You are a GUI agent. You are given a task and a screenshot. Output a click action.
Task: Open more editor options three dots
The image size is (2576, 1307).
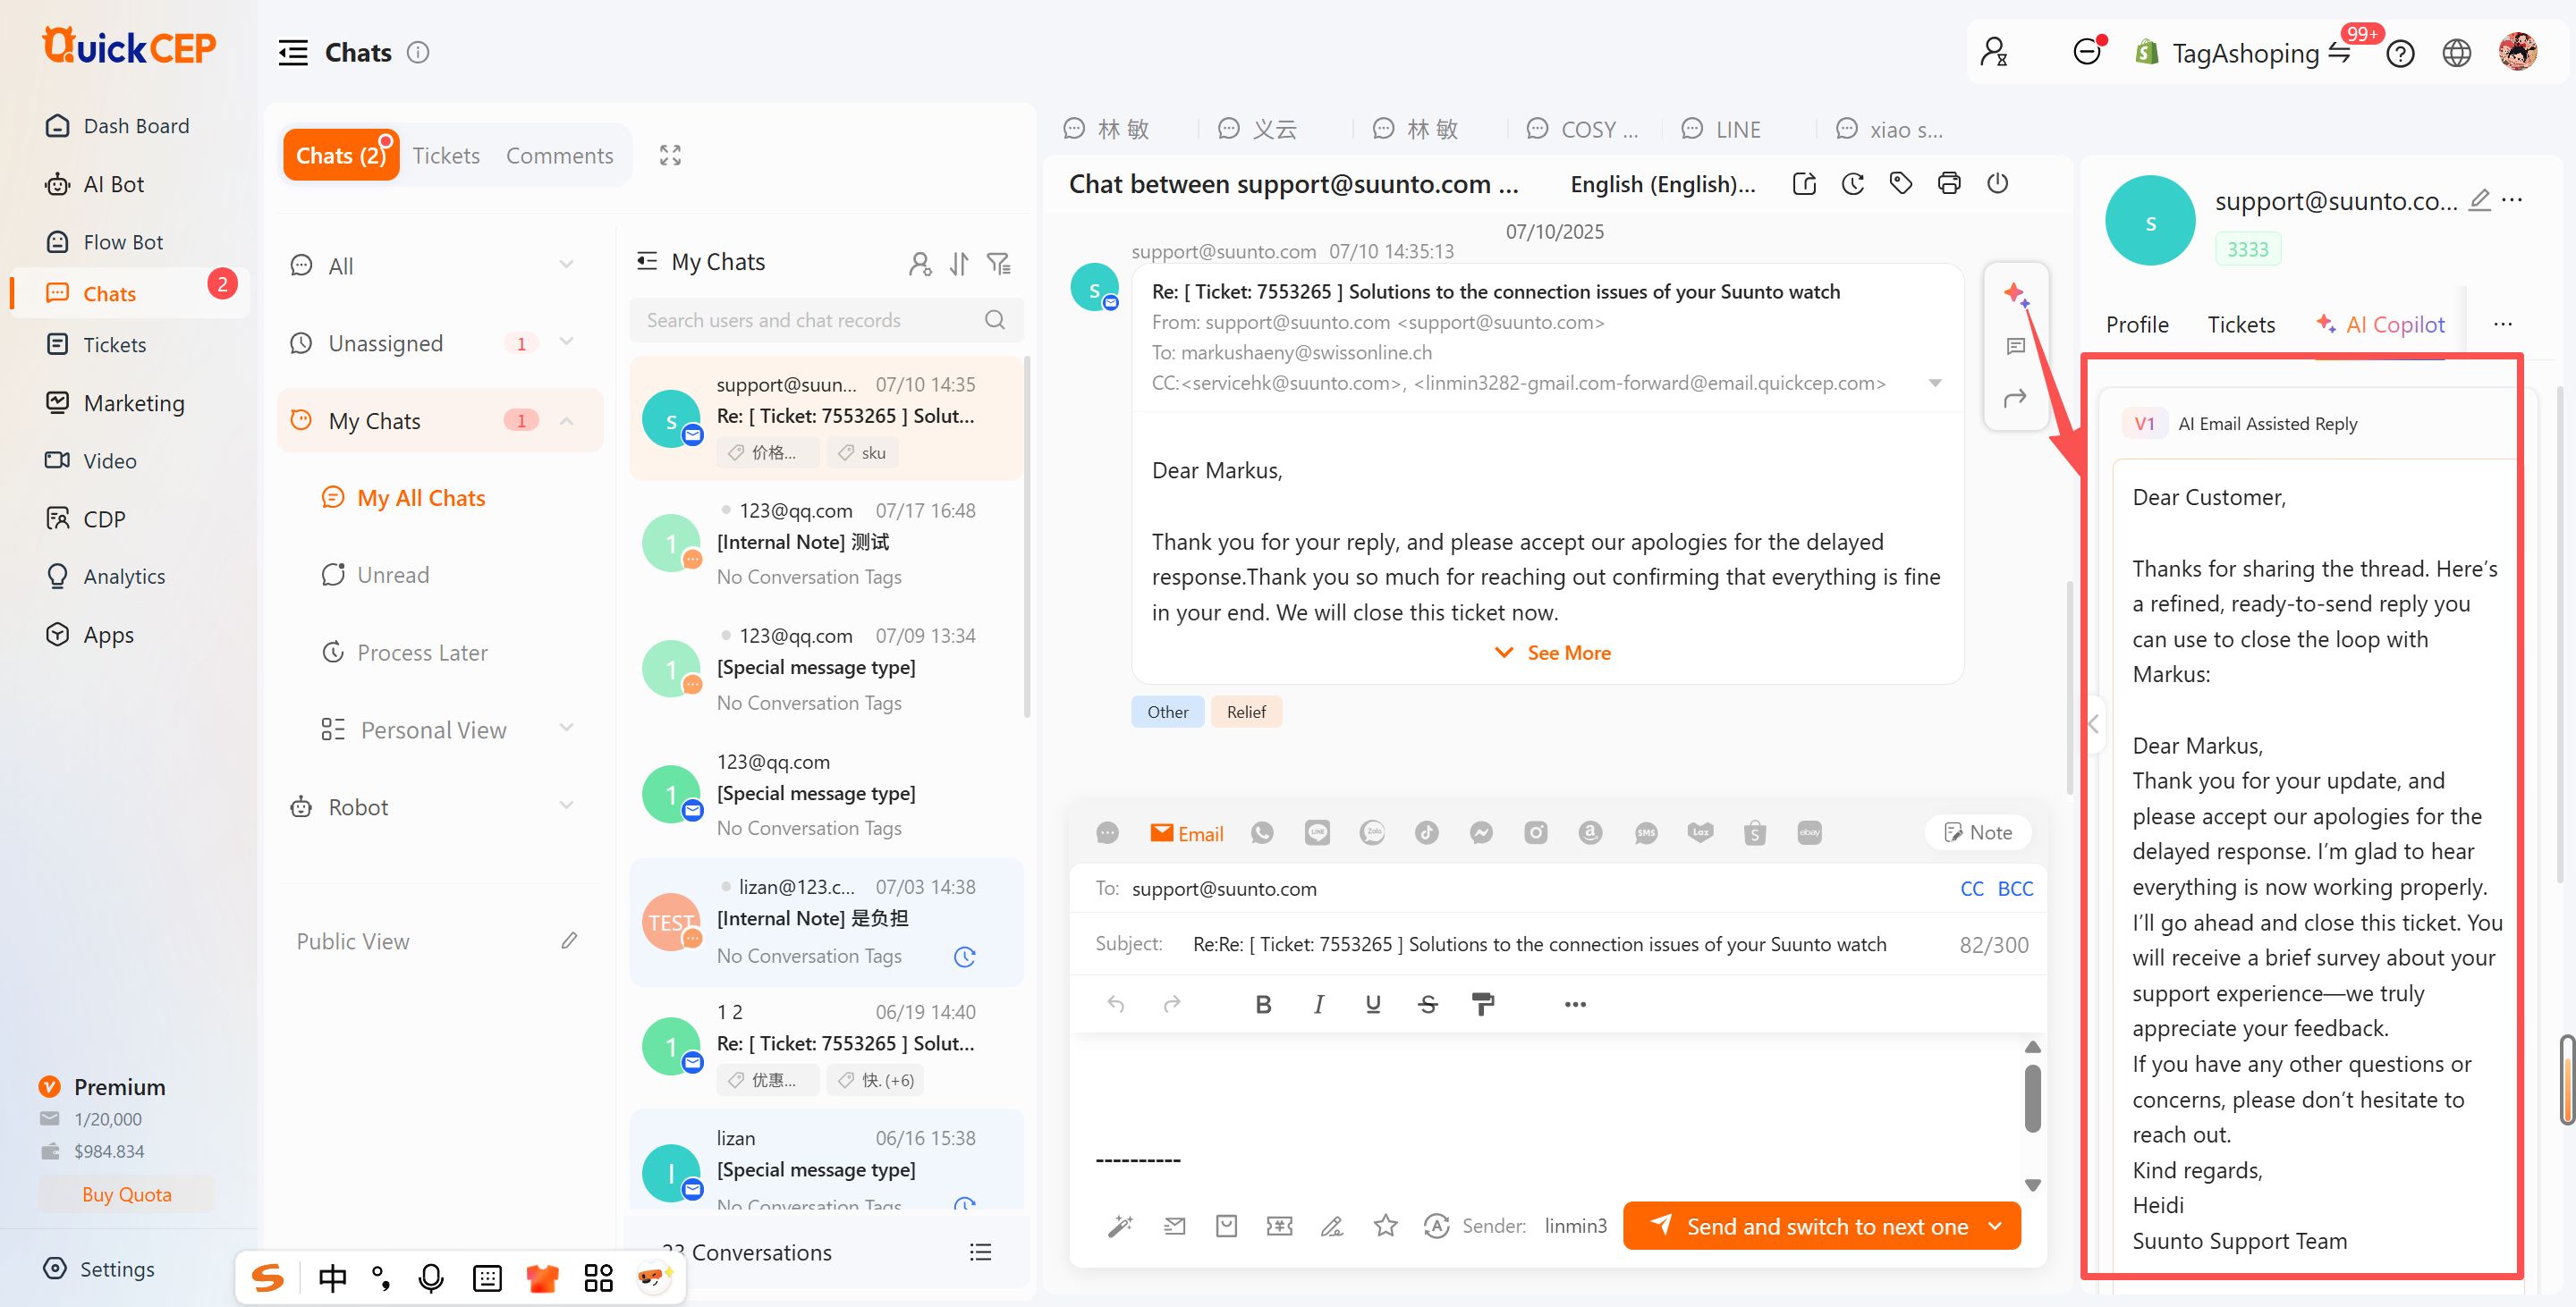(x=1575, y=1004)
